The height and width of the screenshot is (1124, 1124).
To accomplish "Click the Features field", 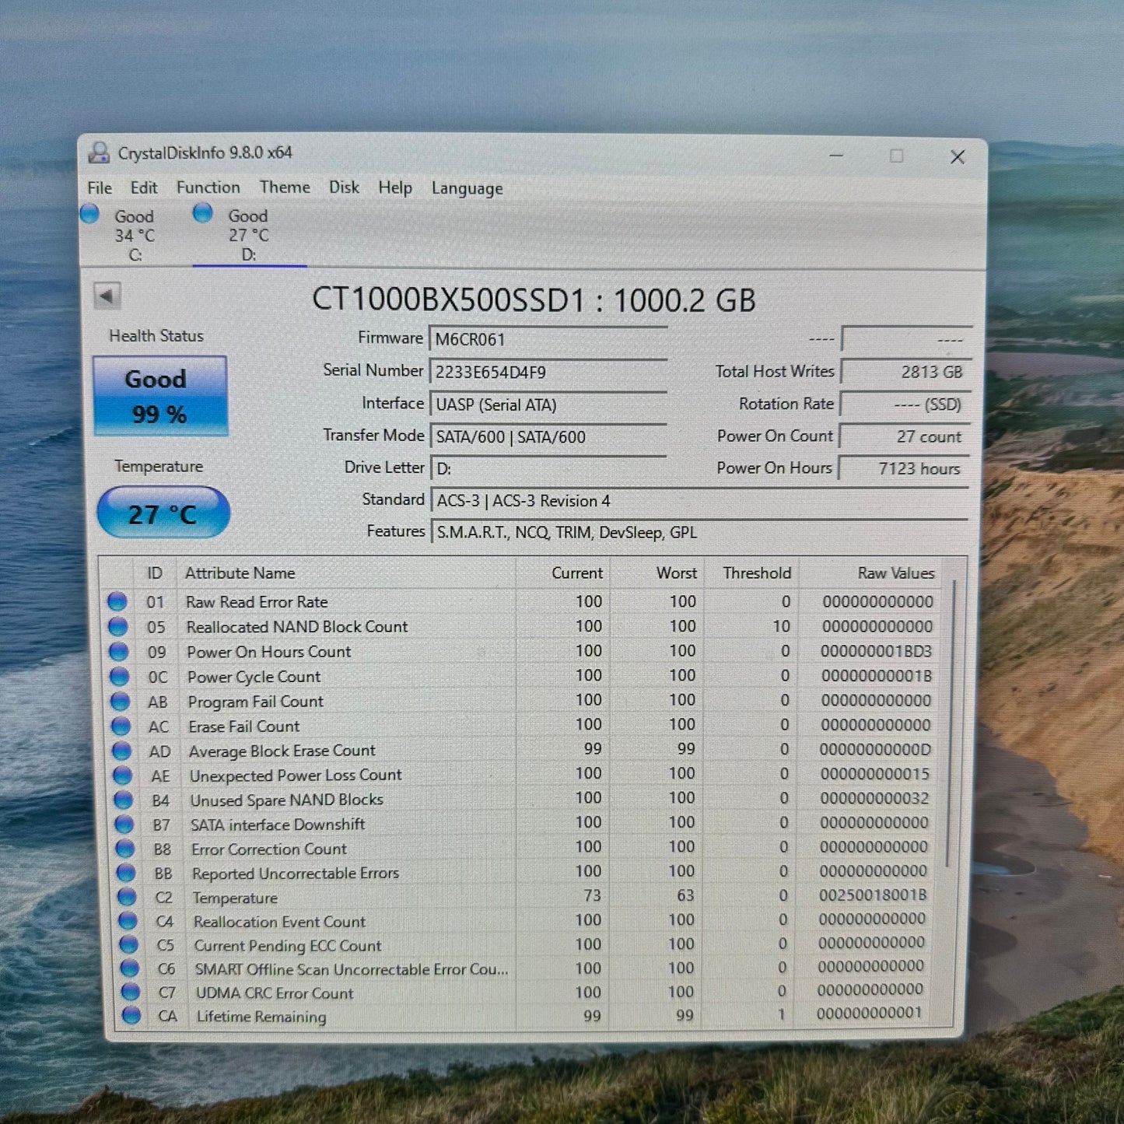I will pyautogui.click(x=699, y=533).
